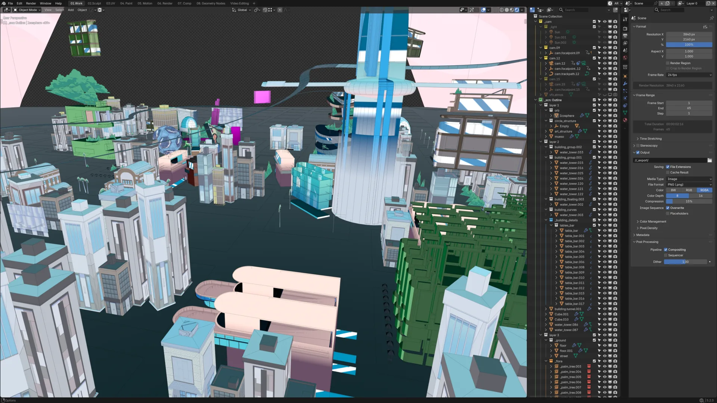Expand the Color Management panel
This screenshot has width=717, height=403.
(x=652, y=222)
